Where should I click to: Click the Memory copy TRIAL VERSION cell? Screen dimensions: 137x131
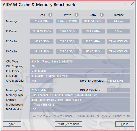point(93,21)
